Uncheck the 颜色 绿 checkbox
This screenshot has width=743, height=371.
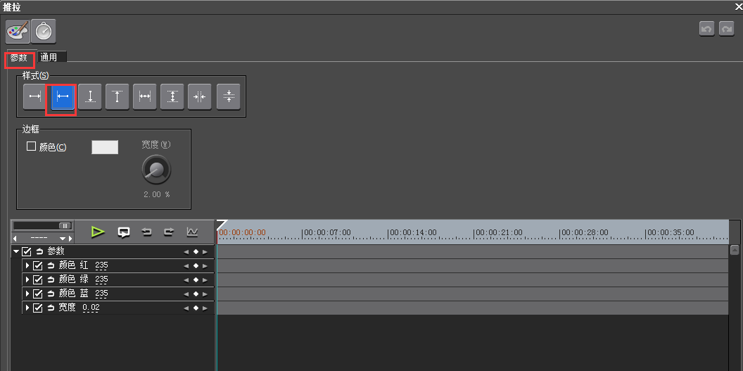pyautogui.click(x=38, y=280)
